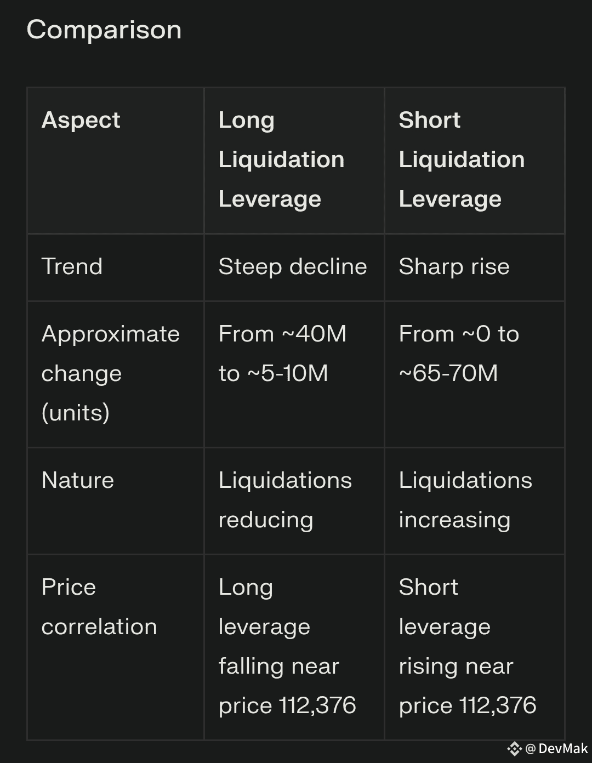Select the Trend row label
592x763 pixels.
click(72, 266)
